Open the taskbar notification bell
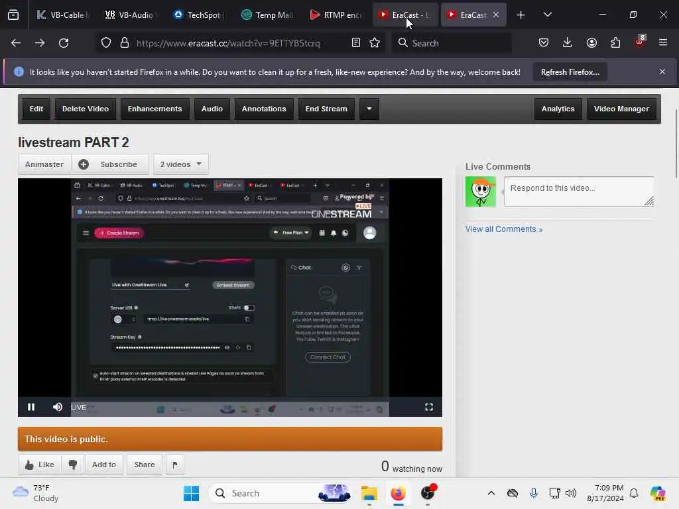Screen dimensions: 679x509 634,493
